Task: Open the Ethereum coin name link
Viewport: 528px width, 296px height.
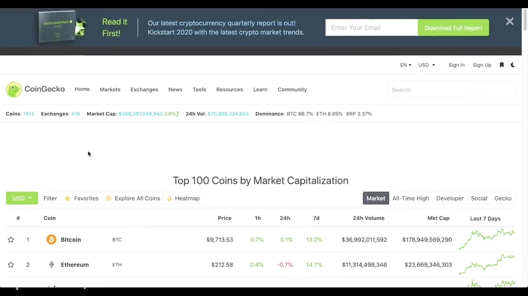Action: [x=75, y=265]
